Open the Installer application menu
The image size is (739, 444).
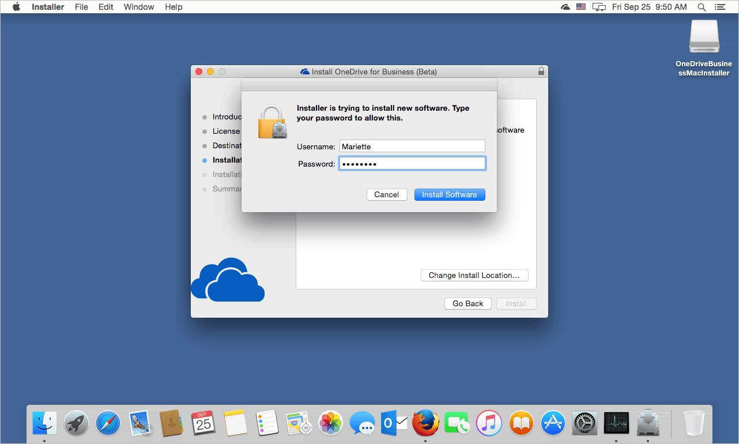coord(48,7)
